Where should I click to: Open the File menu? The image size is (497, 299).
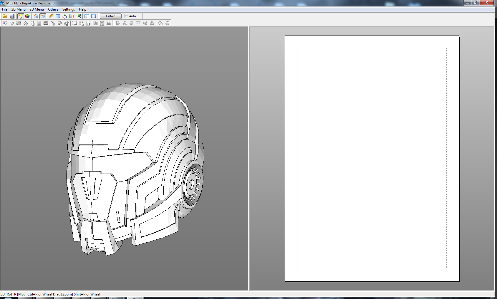[5, 9]
